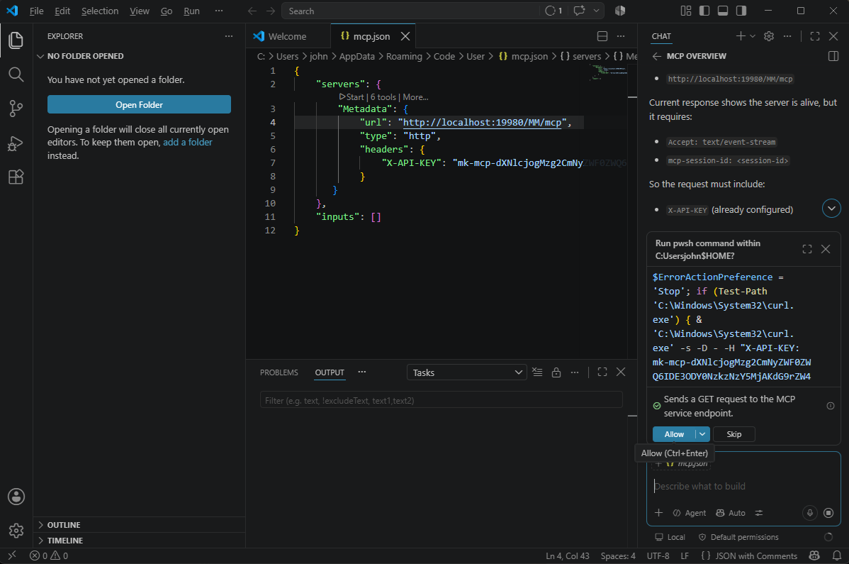Toggle the secondary side bar layout
Image resolution: width=849 pixels, height=564 pixels.
pos(741,11)
